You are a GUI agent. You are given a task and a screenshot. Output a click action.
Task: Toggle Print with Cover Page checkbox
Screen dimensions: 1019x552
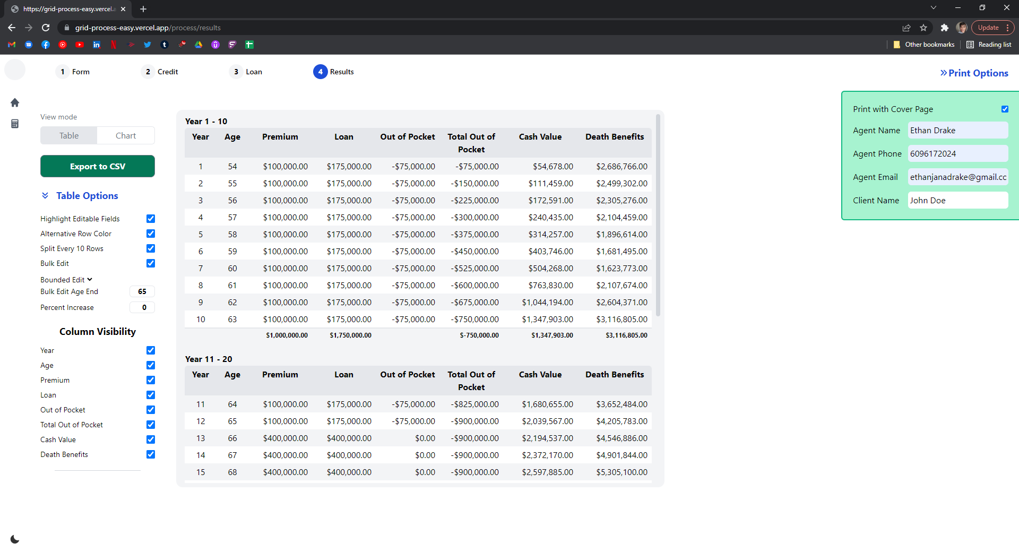pyautogui.click(x=1005, y=109)
